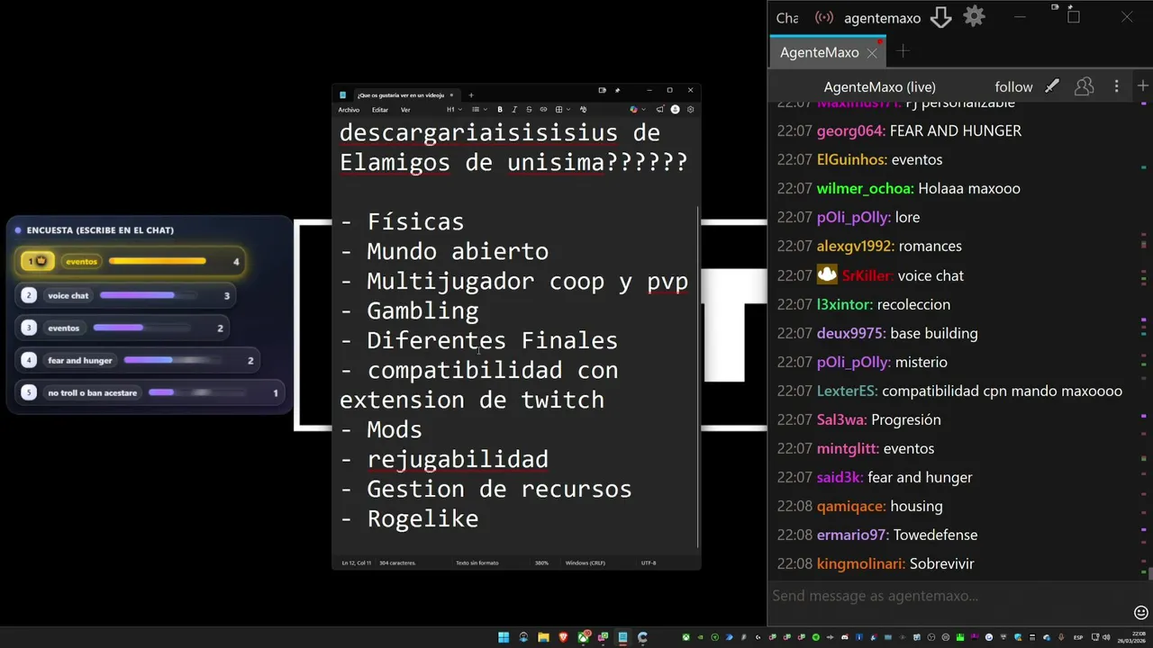The height and width of the screenshot is (648, 1153).
Task: Click the Notepad announcements megaphone icon
Action: [x=660, y=110]
